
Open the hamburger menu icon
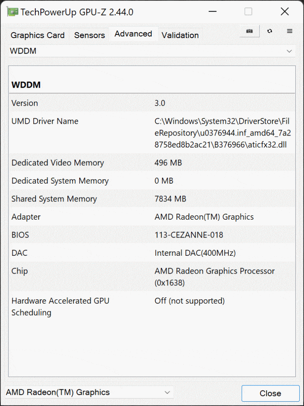[290, 31]
